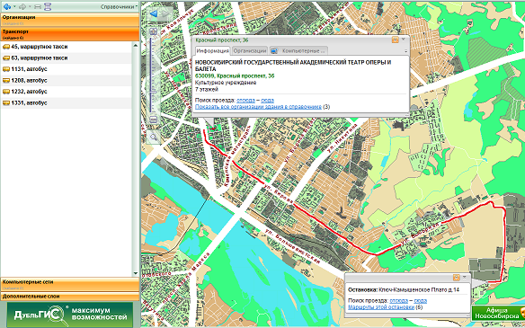This screenshot has width=525, height=328.
Task: Click the blue spool icon in panel toolbar
Action: click(48, 6)
